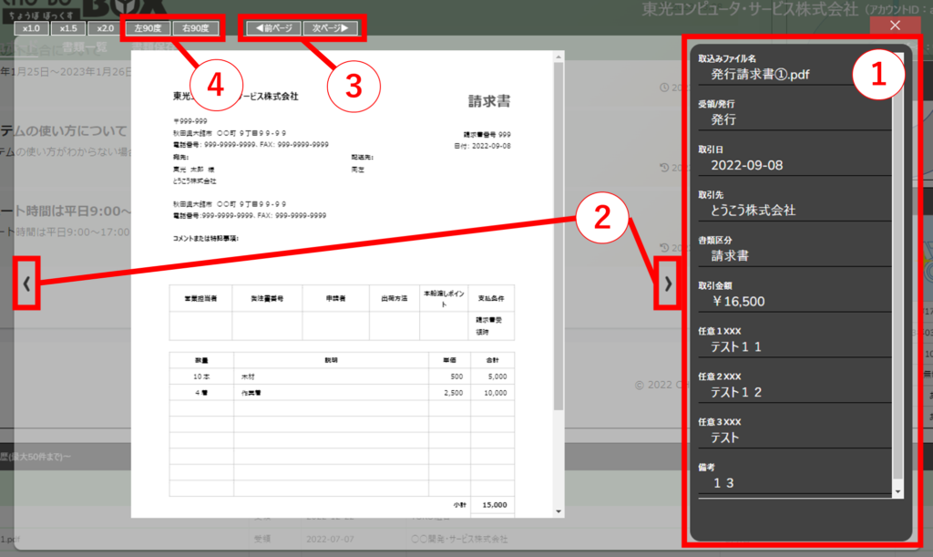This screenshot has height=557, width=933.
Task: Go back using the ◀前ページ button
Action: (273, 28)
